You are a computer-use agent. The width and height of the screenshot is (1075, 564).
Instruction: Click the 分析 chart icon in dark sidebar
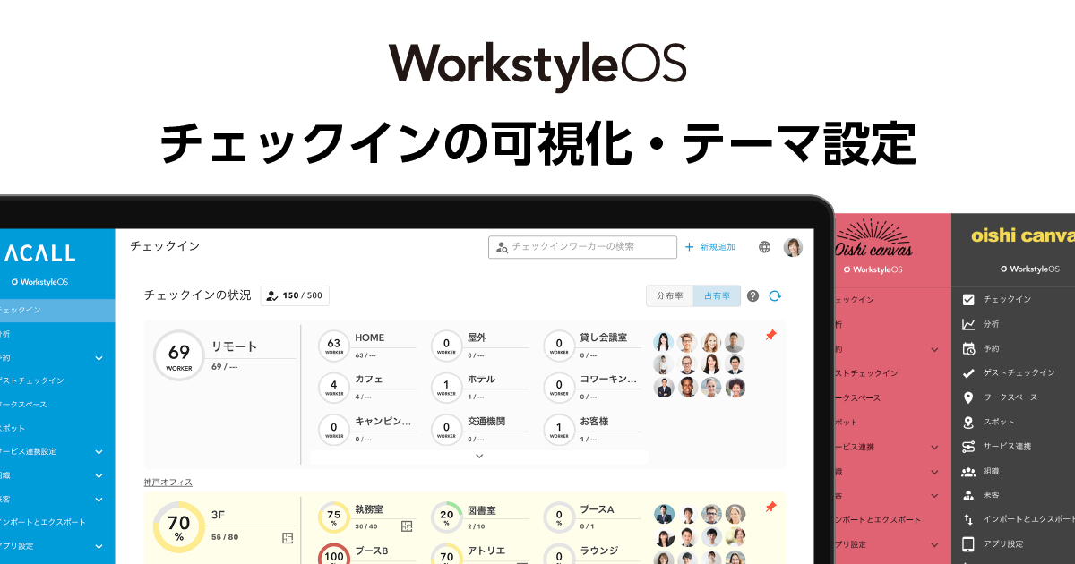click(x=967, y=324)
